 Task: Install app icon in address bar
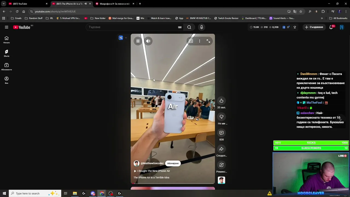289,11
